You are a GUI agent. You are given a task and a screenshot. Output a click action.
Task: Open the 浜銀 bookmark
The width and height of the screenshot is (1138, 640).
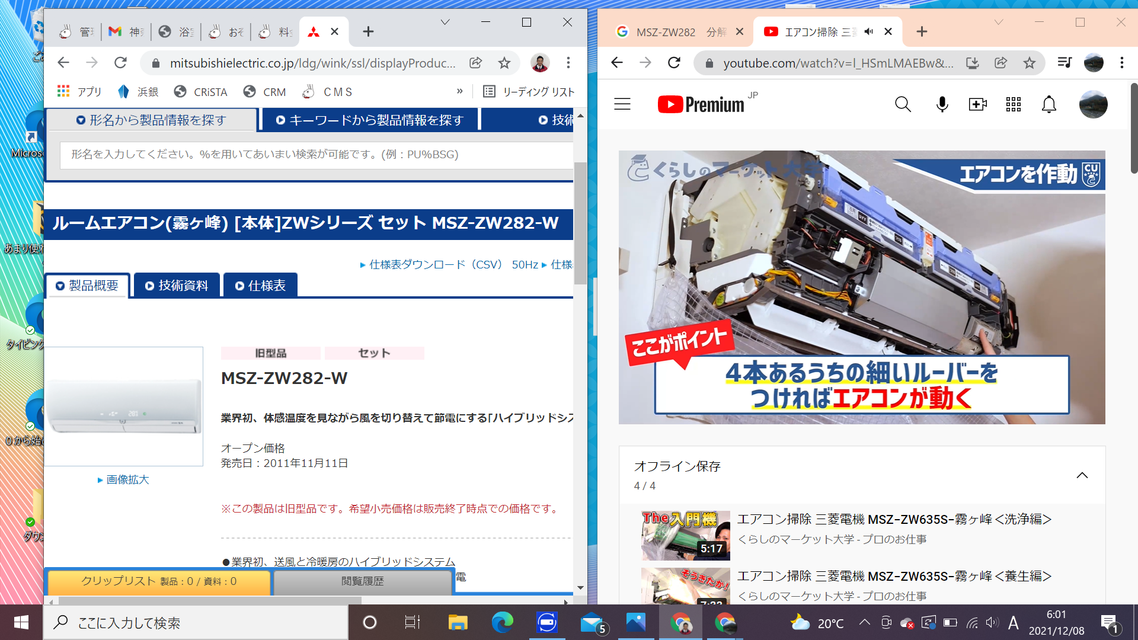(x=138, y=92)
